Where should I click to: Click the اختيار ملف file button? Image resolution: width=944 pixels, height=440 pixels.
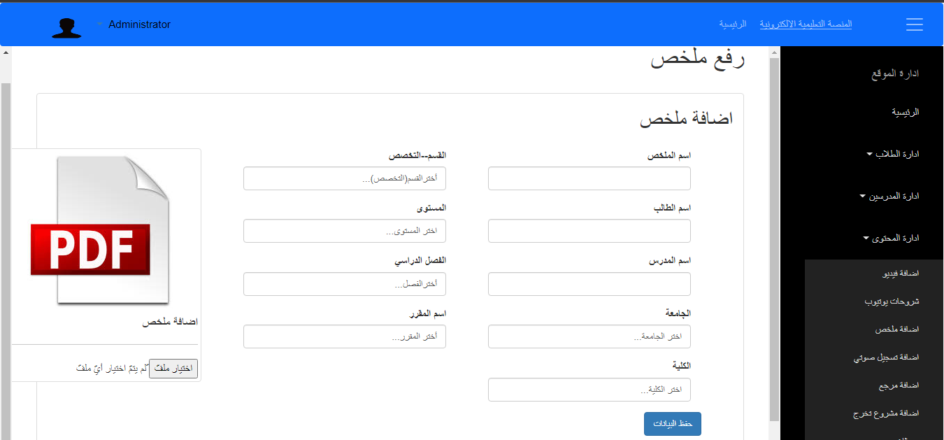(173, 369)
